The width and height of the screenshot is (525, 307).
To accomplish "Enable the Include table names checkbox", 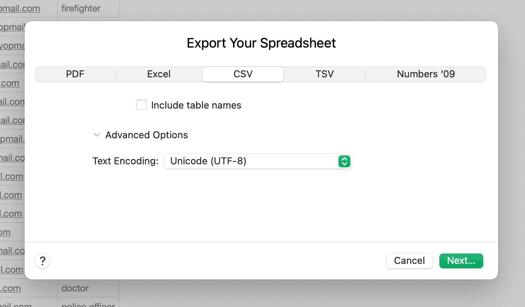I will coord(141,105).
